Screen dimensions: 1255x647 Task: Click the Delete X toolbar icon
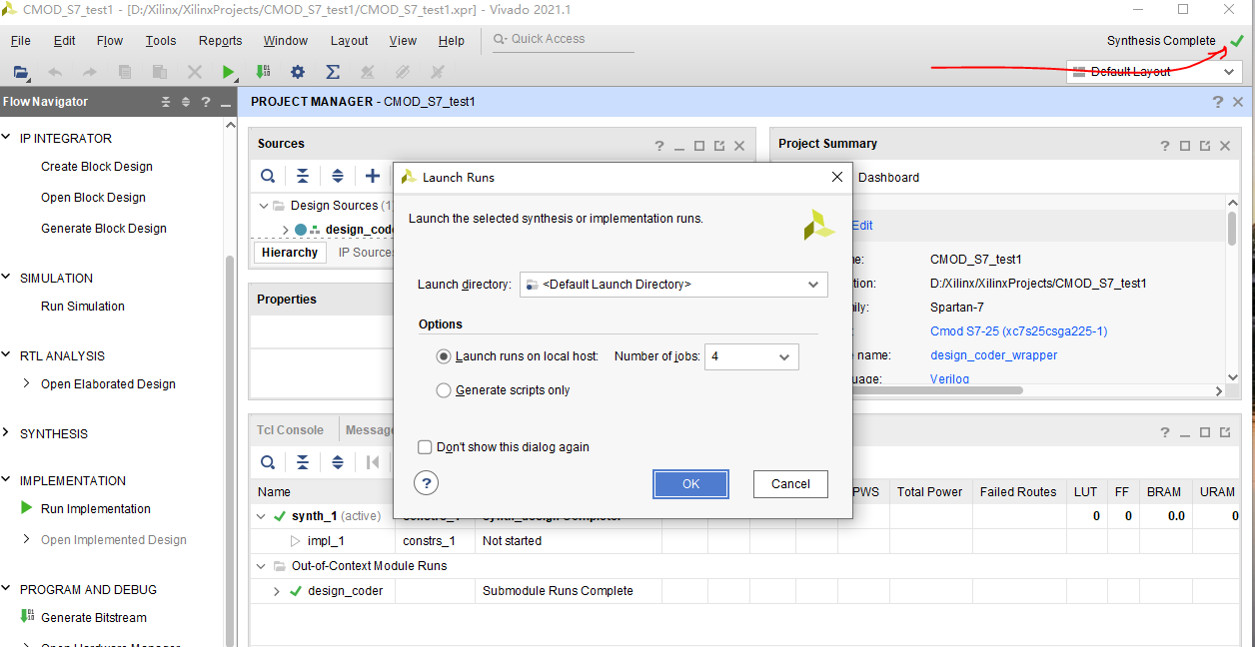tap(194, 72)
